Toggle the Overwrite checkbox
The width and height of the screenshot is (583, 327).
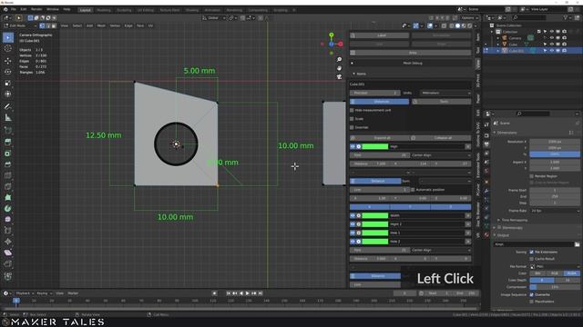[532, 294]
